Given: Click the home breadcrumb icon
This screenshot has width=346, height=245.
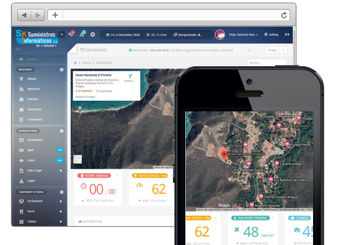Looking at the screenshot, I should (75, 63).
